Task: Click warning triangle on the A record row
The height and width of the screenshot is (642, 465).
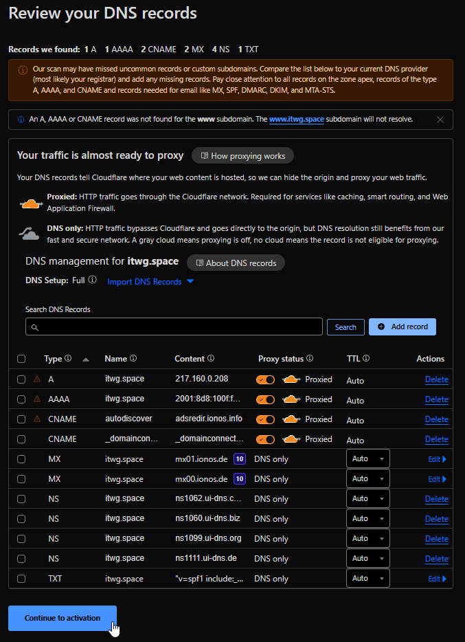Action: coord(37,379)
